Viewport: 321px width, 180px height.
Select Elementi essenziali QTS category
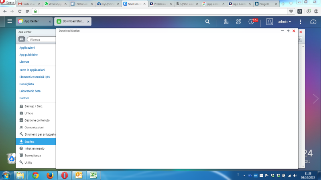(x=35, y=77)
